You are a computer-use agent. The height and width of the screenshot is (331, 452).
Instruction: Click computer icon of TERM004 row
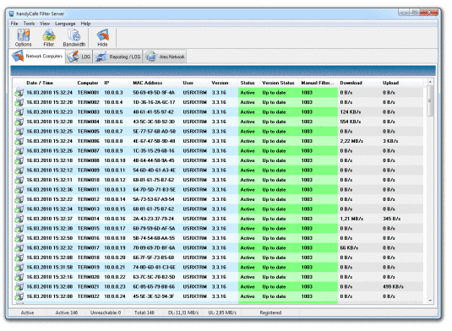[19, 122]
